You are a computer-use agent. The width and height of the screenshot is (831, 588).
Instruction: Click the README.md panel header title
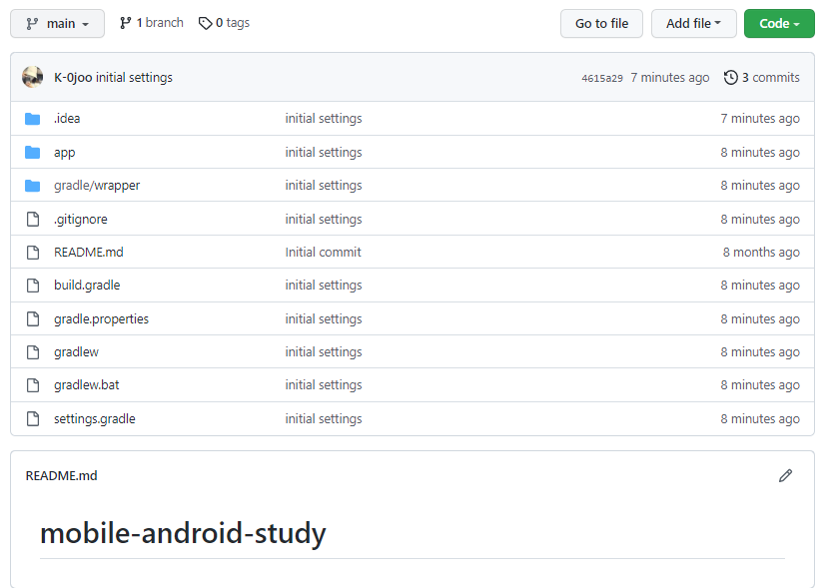click(x=62, y=476)
